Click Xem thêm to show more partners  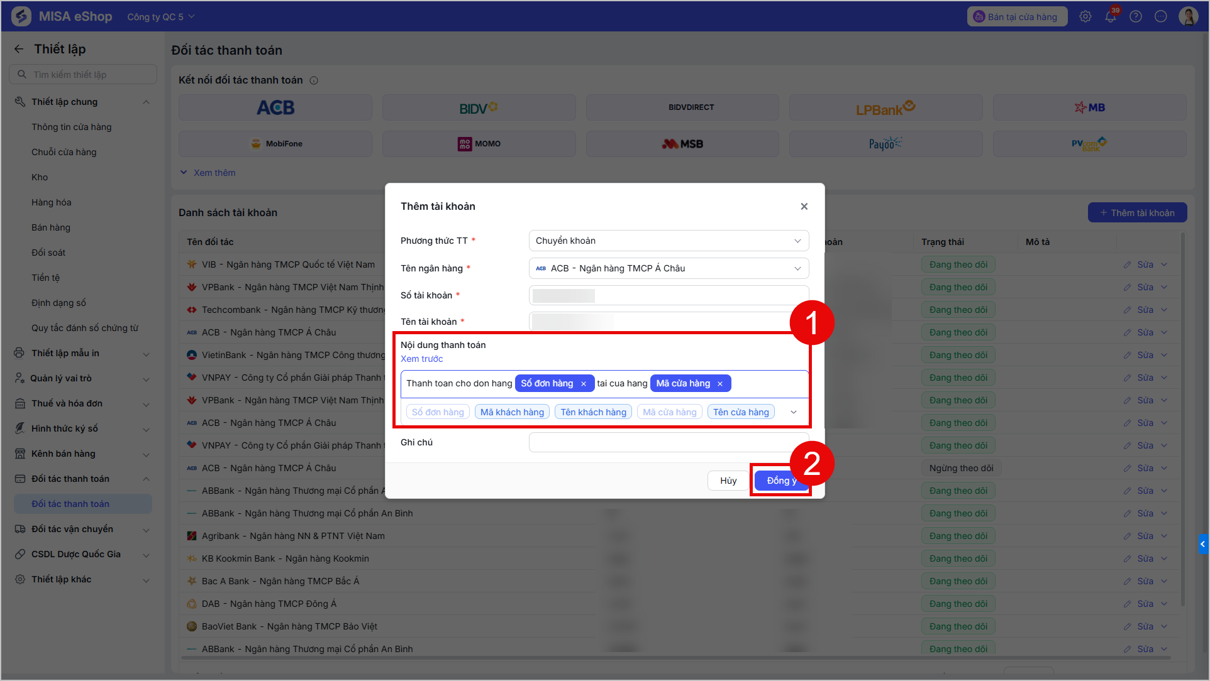[x=214, y=173]
